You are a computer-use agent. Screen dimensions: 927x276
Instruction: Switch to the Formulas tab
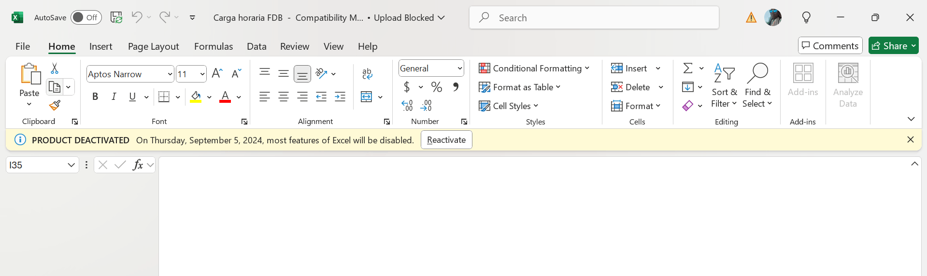(x=214, y=46)
